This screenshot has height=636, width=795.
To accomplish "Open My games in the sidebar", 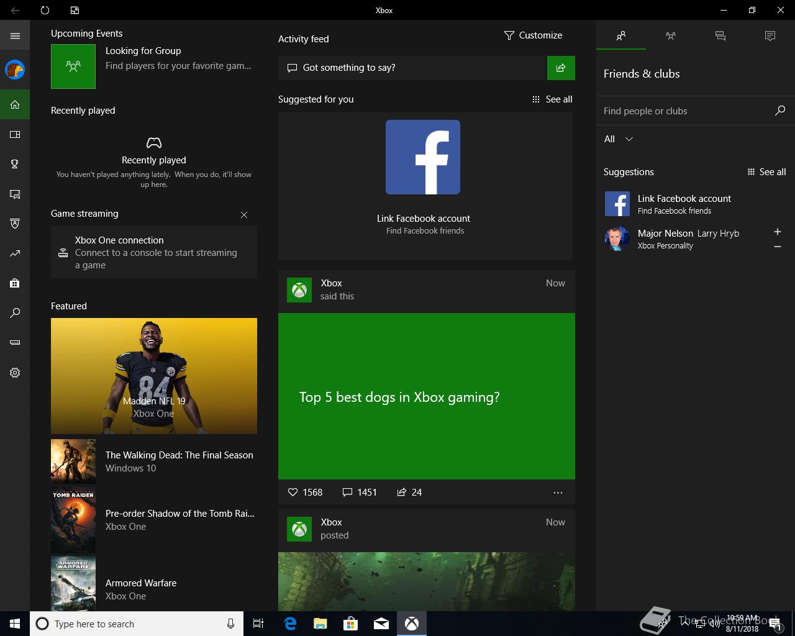I will coord(15,134).
